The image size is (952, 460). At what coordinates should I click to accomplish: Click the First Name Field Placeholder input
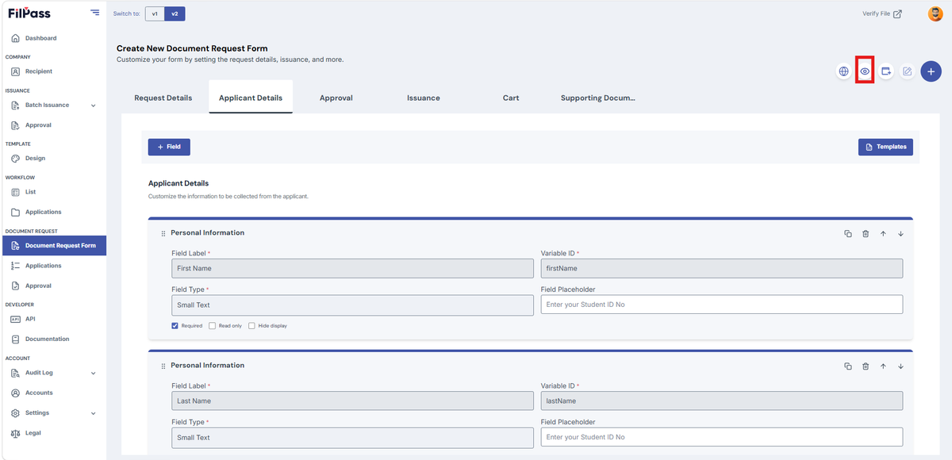pos(722,305)
